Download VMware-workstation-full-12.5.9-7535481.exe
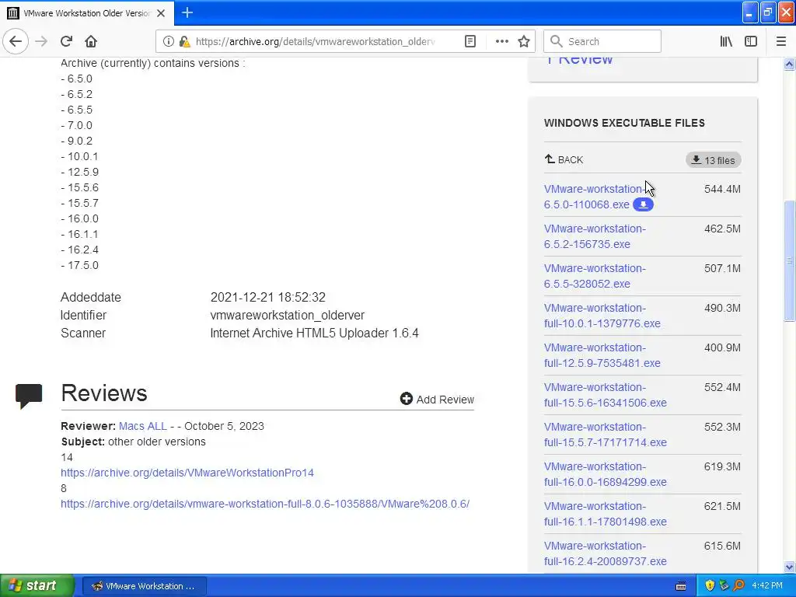The width and height of the screenshot is (796, 597). [x=602, y=354]
